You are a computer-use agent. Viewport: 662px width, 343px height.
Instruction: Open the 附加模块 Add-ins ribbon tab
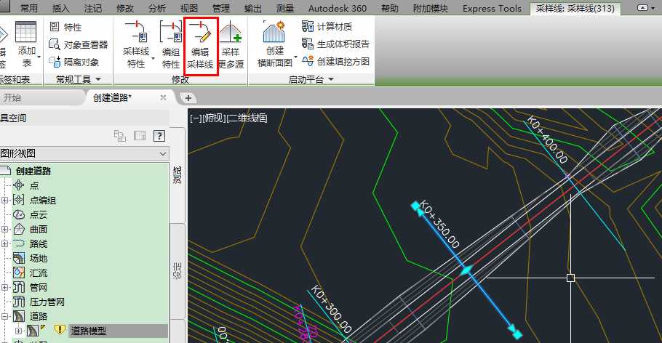[x=430, y=8]
